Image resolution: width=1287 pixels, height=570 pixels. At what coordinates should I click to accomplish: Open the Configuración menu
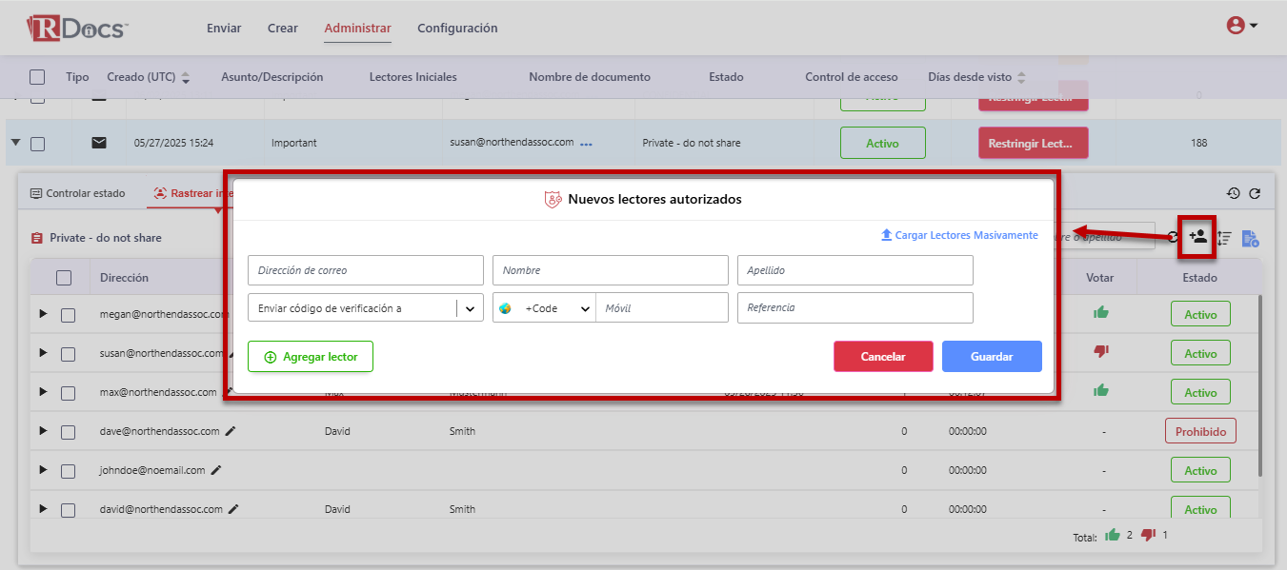click(457, 29)
